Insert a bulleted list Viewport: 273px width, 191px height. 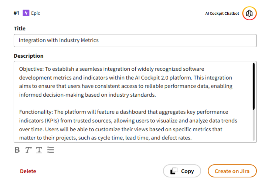point(50,150)
